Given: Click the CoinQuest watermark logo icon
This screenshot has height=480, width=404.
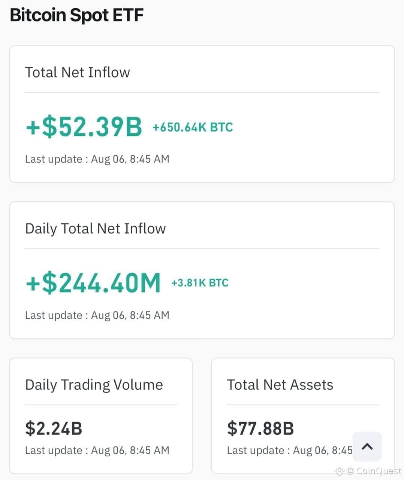Looking at the screenshot, I should tap(339, 471).
